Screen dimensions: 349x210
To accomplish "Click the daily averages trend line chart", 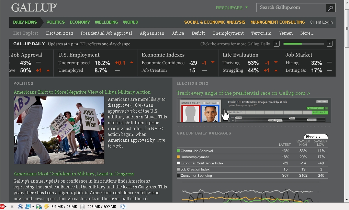I will [250, 192].
